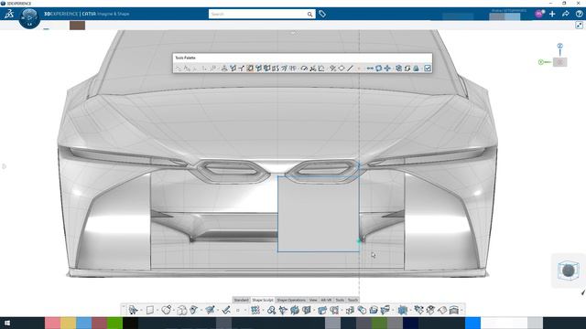Image resolution: width=586 pixels, height=329 pixels.
Task: Click the pencil with checkmark sketch icon
Action: click(x=226, y=310)
